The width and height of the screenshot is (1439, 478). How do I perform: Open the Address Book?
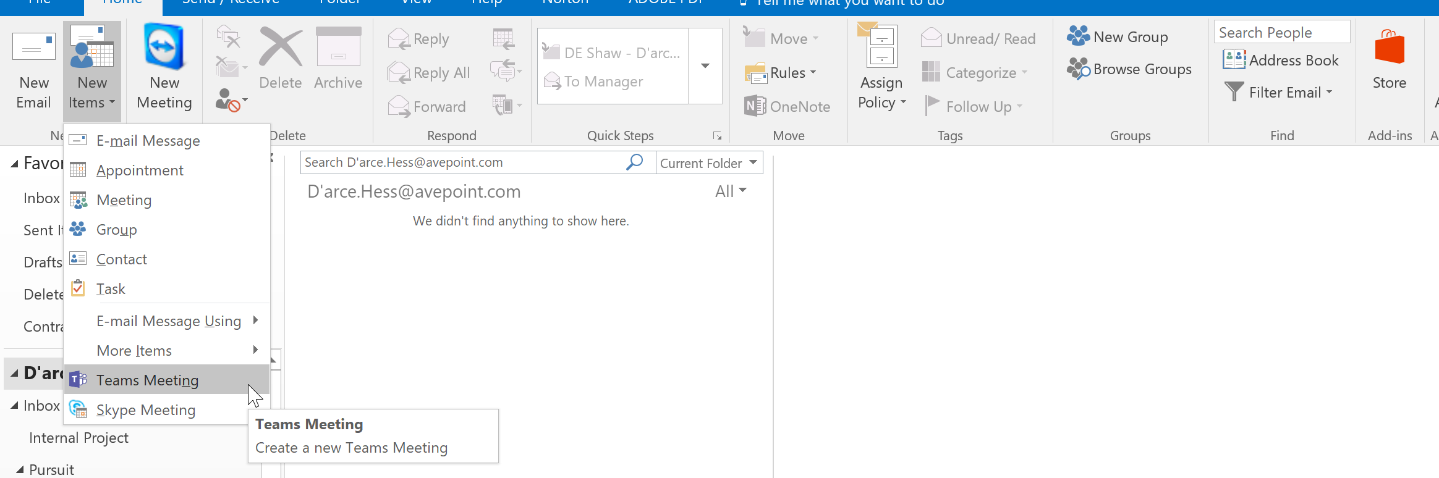1281,61
